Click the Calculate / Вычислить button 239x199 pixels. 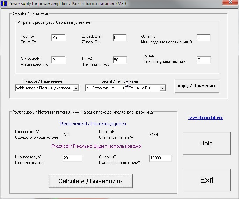(x=90, y=181)
